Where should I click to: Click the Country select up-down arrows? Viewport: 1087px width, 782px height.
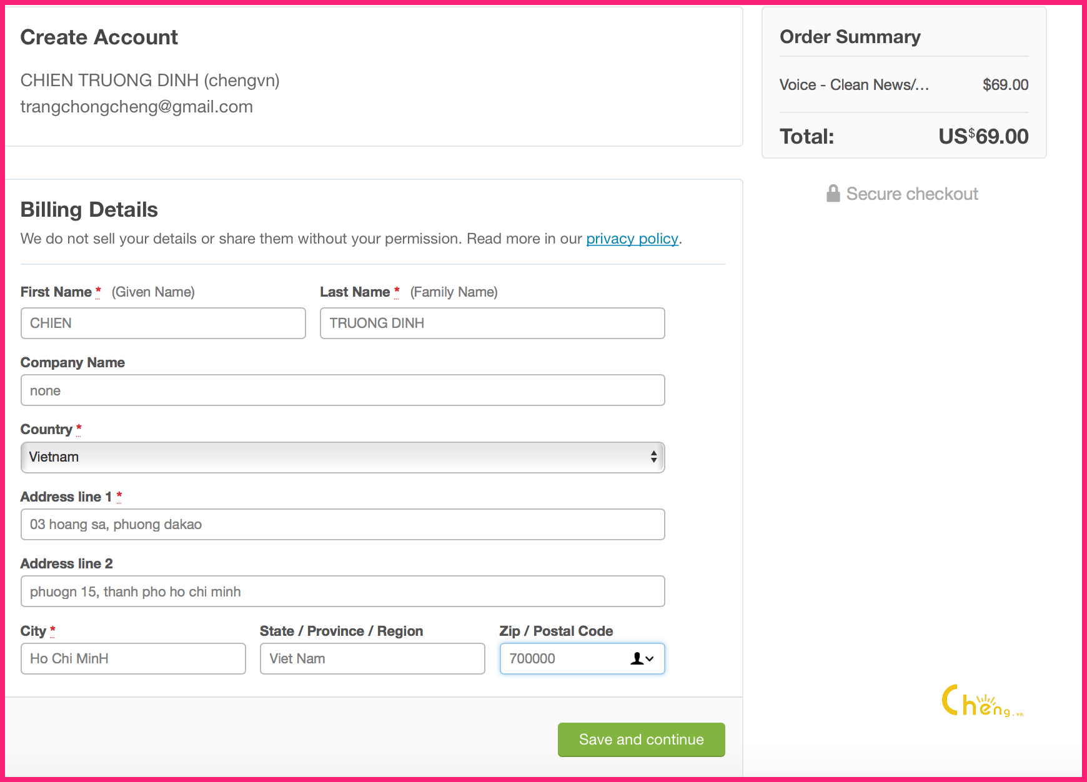[653, 457]
